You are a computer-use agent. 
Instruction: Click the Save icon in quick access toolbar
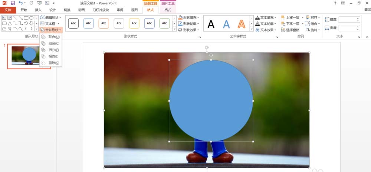pos(13,3)
